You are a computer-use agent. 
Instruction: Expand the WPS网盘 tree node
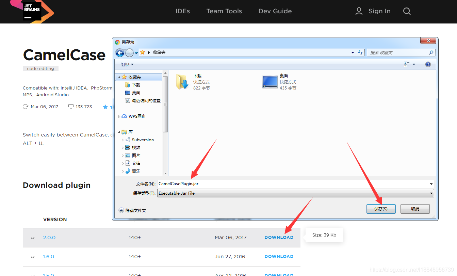(x=119, y=116)
